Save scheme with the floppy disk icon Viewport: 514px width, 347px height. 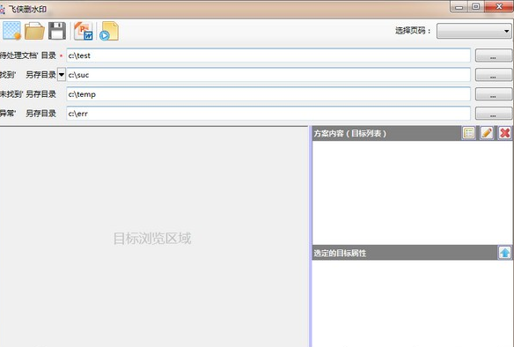[57, 31]
